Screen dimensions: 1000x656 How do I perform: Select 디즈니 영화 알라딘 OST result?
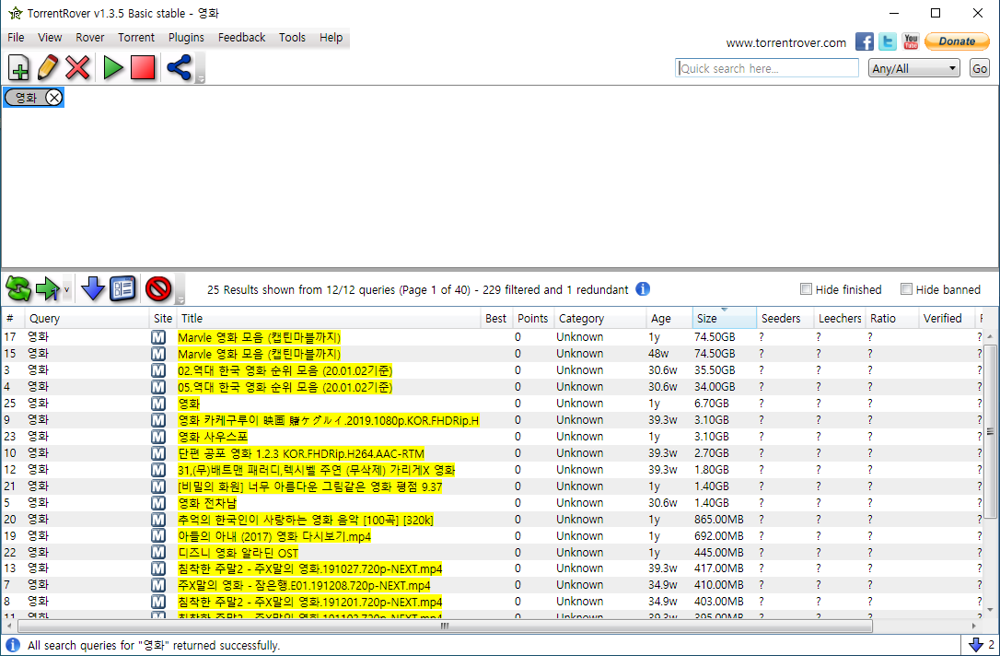pyautogui.click(x=491, y=553)
